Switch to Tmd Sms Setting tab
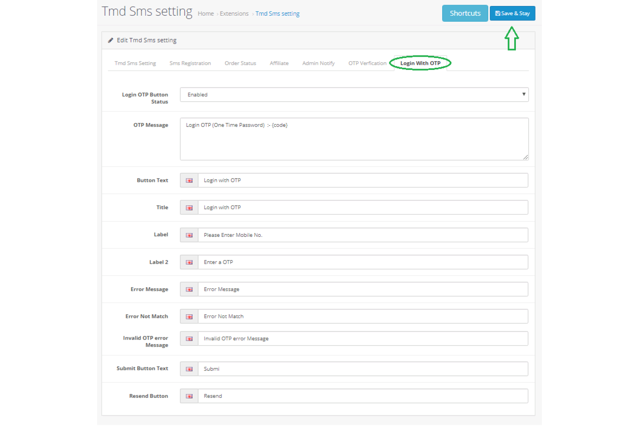 pyautogui.click(x=135, y=63)
